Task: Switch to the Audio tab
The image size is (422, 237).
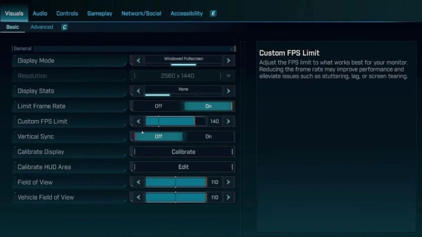Action: click(x=40, y=13)
